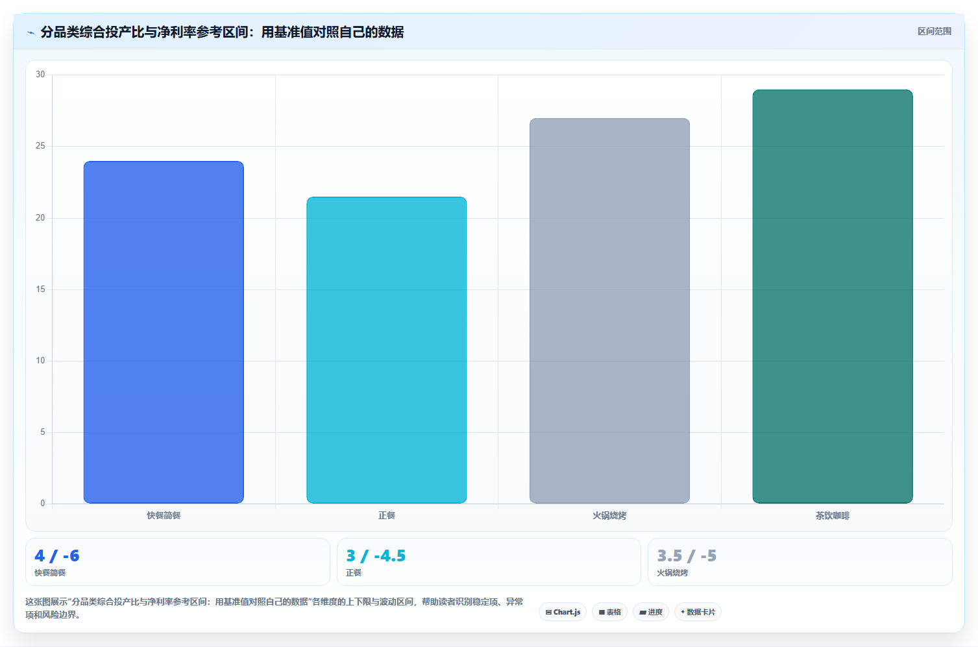Screen dimensions: 978x647
Task: Click the y-axis value 5
Action: (43, 432)
